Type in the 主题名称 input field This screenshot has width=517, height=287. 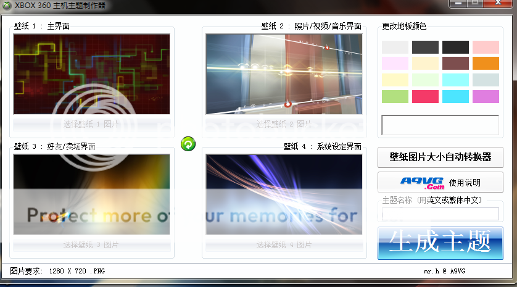tap(440, 214)
